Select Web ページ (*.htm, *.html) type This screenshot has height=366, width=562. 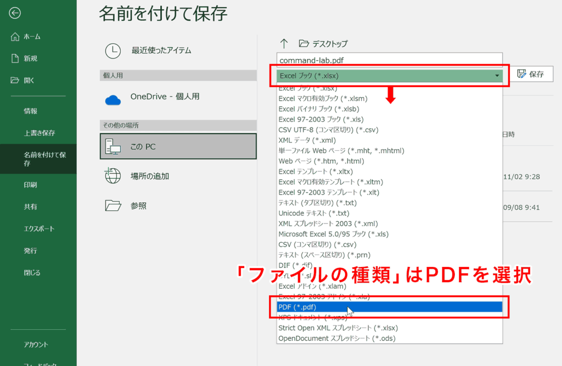click(390, 161)
